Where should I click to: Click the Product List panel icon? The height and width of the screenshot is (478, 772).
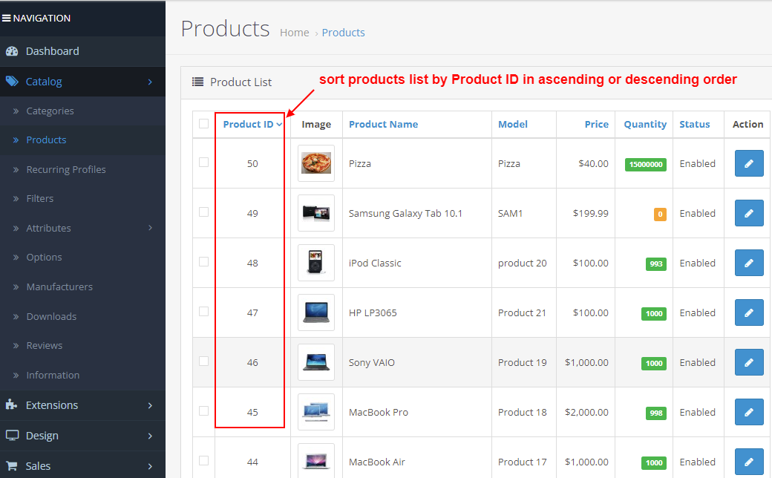(195, 82)
